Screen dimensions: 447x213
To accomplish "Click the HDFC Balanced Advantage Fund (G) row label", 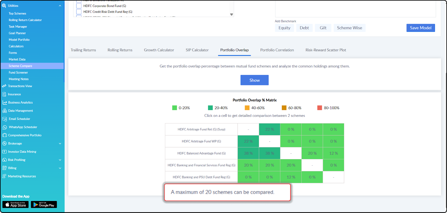I will coord(201,153).
